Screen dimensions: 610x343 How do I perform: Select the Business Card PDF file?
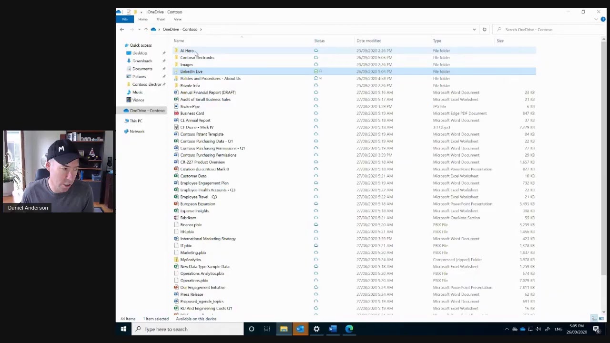(x=192, y=113)
